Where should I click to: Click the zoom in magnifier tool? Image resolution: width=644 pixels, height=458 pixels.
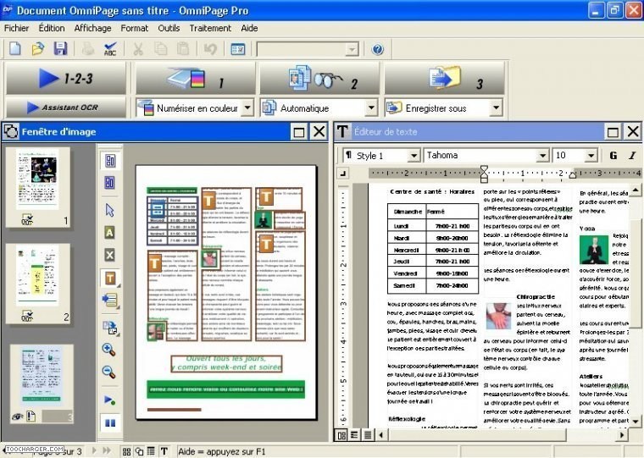coord(108,350)
